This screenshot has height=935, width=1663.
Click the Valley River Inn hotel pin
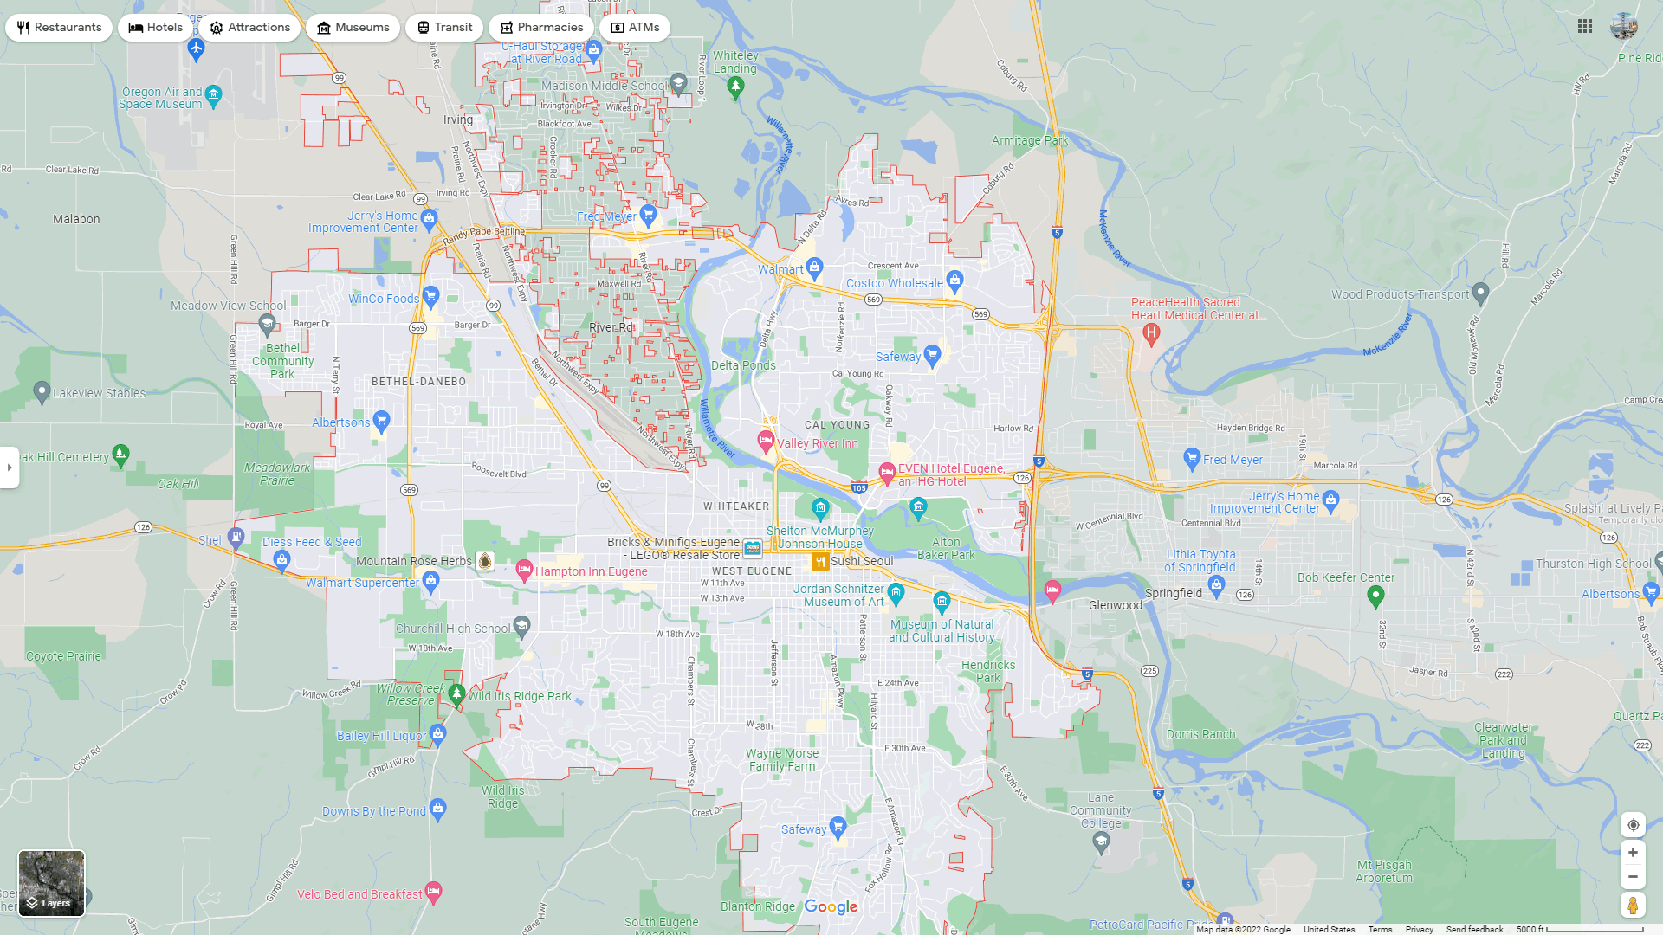[766, 441]
